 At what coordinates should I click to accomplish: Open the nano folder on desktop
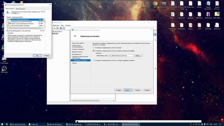tap(199, 26)
